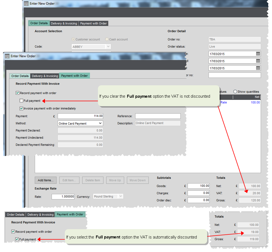Open calendar picker for second date field

(x=258, y=61)
